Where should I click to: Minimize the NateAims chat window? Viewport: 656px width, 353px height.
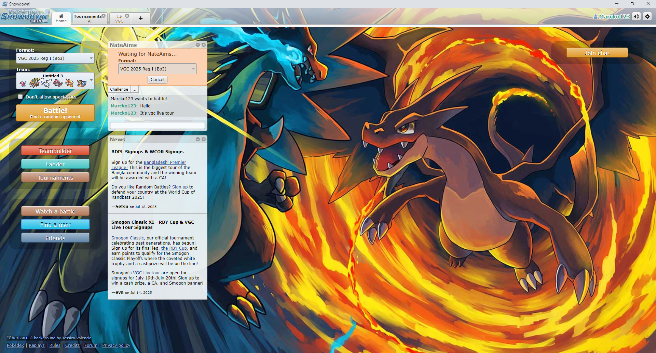pos(198,45)
